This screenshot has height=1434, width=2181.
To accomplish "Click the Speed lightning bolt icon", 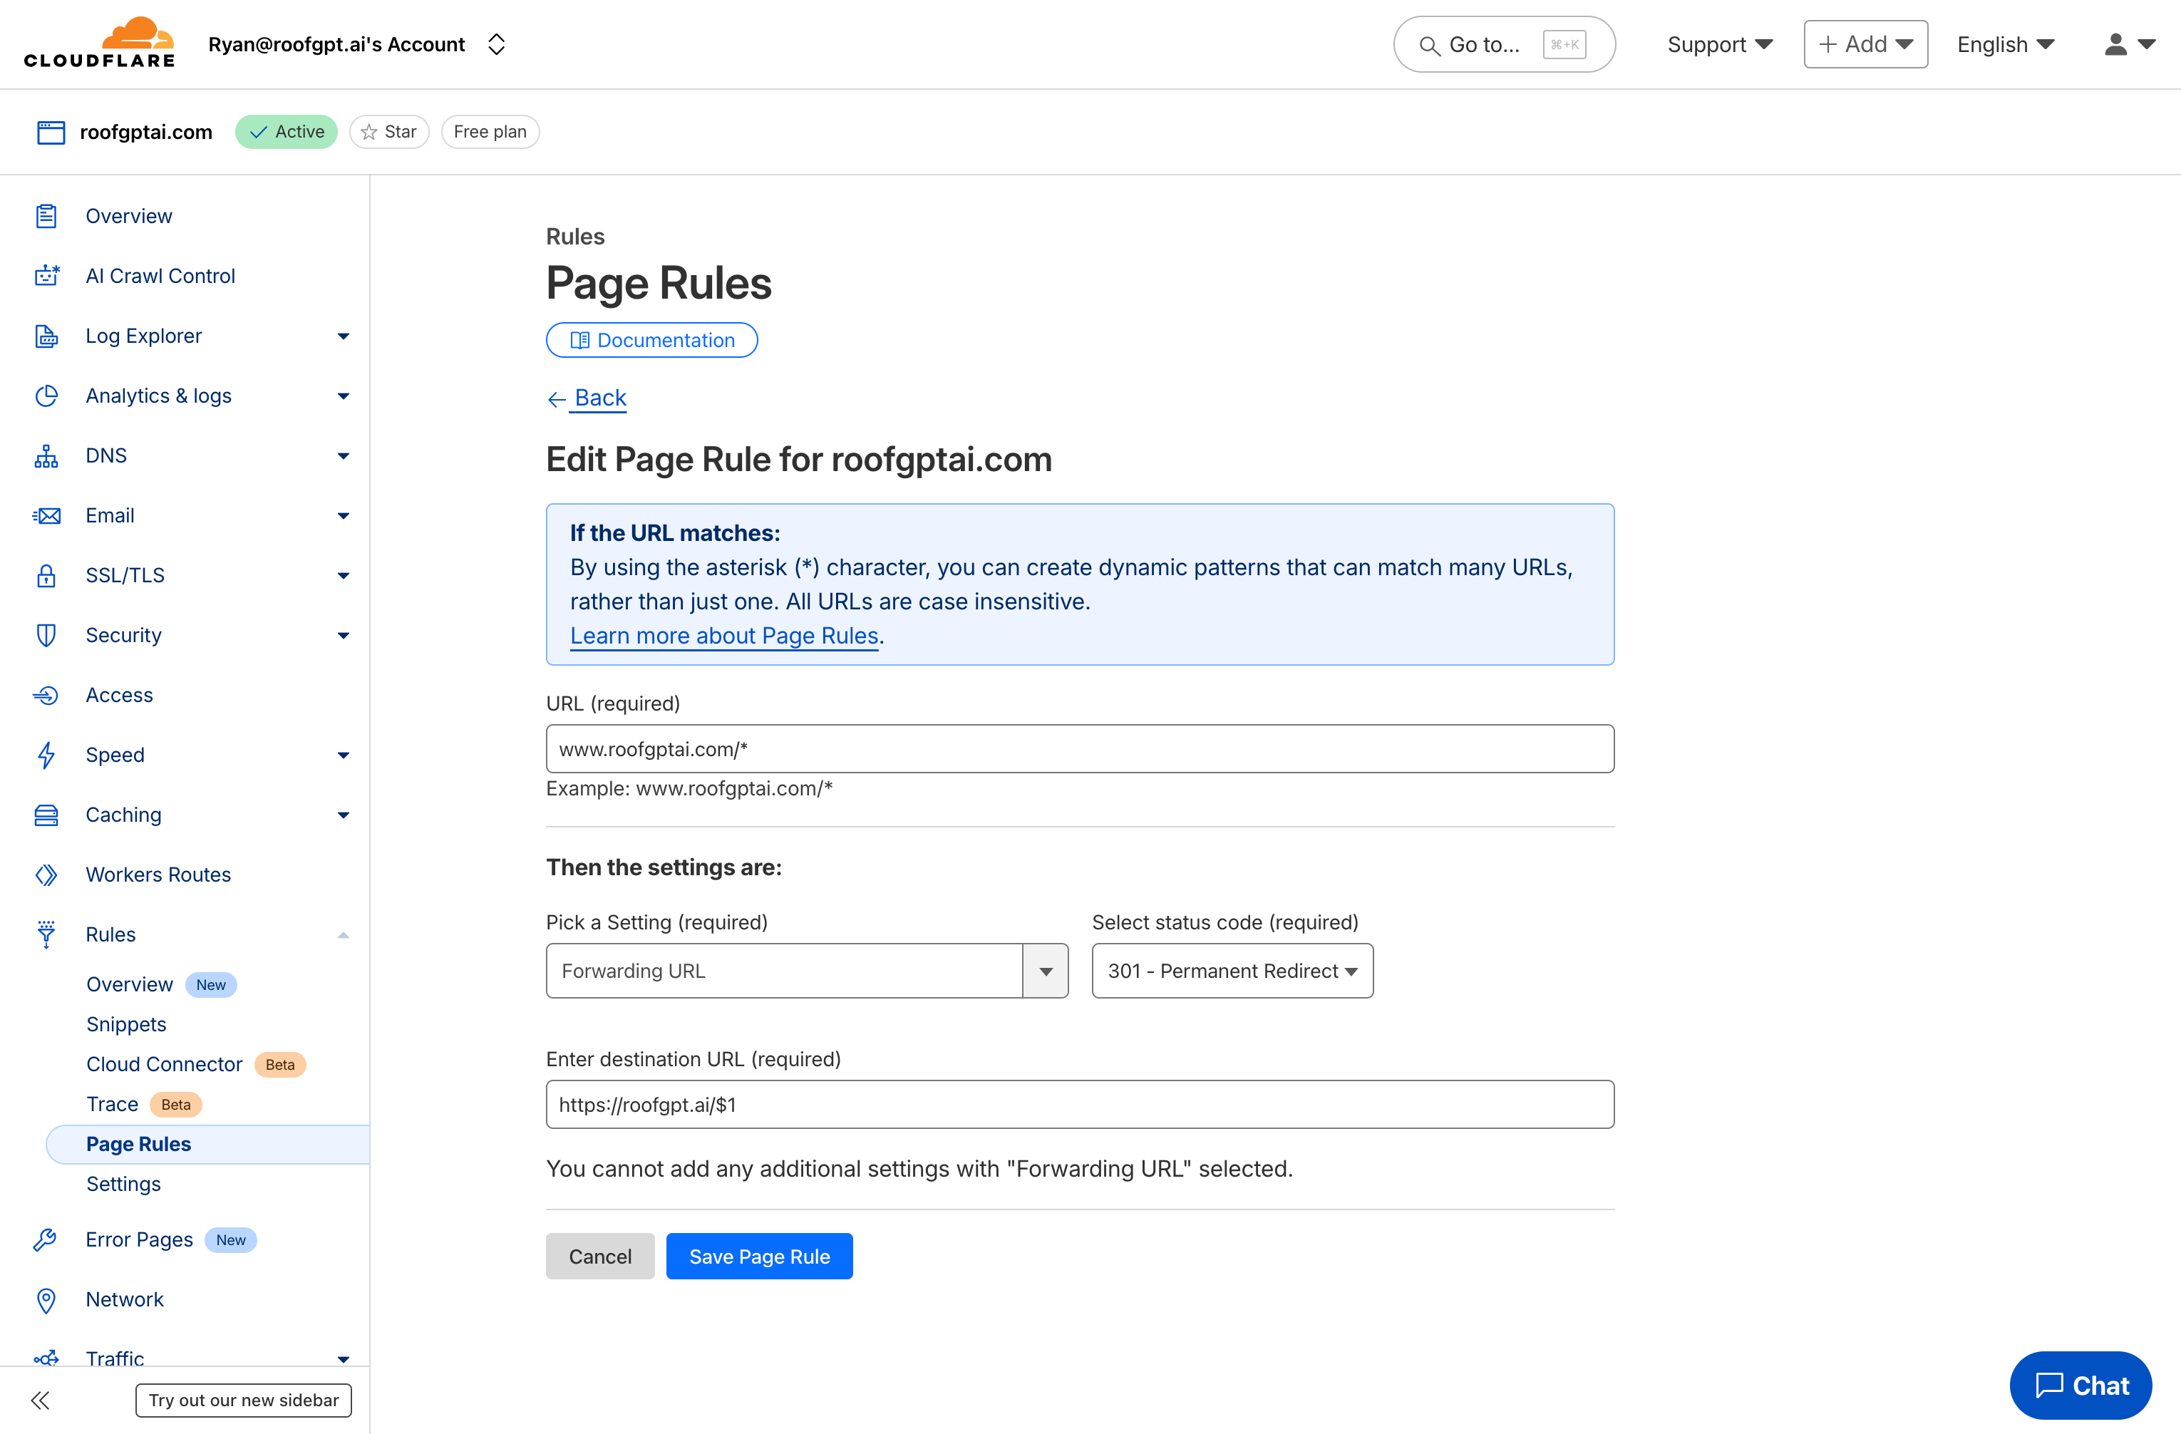I will tap(47, 754).
